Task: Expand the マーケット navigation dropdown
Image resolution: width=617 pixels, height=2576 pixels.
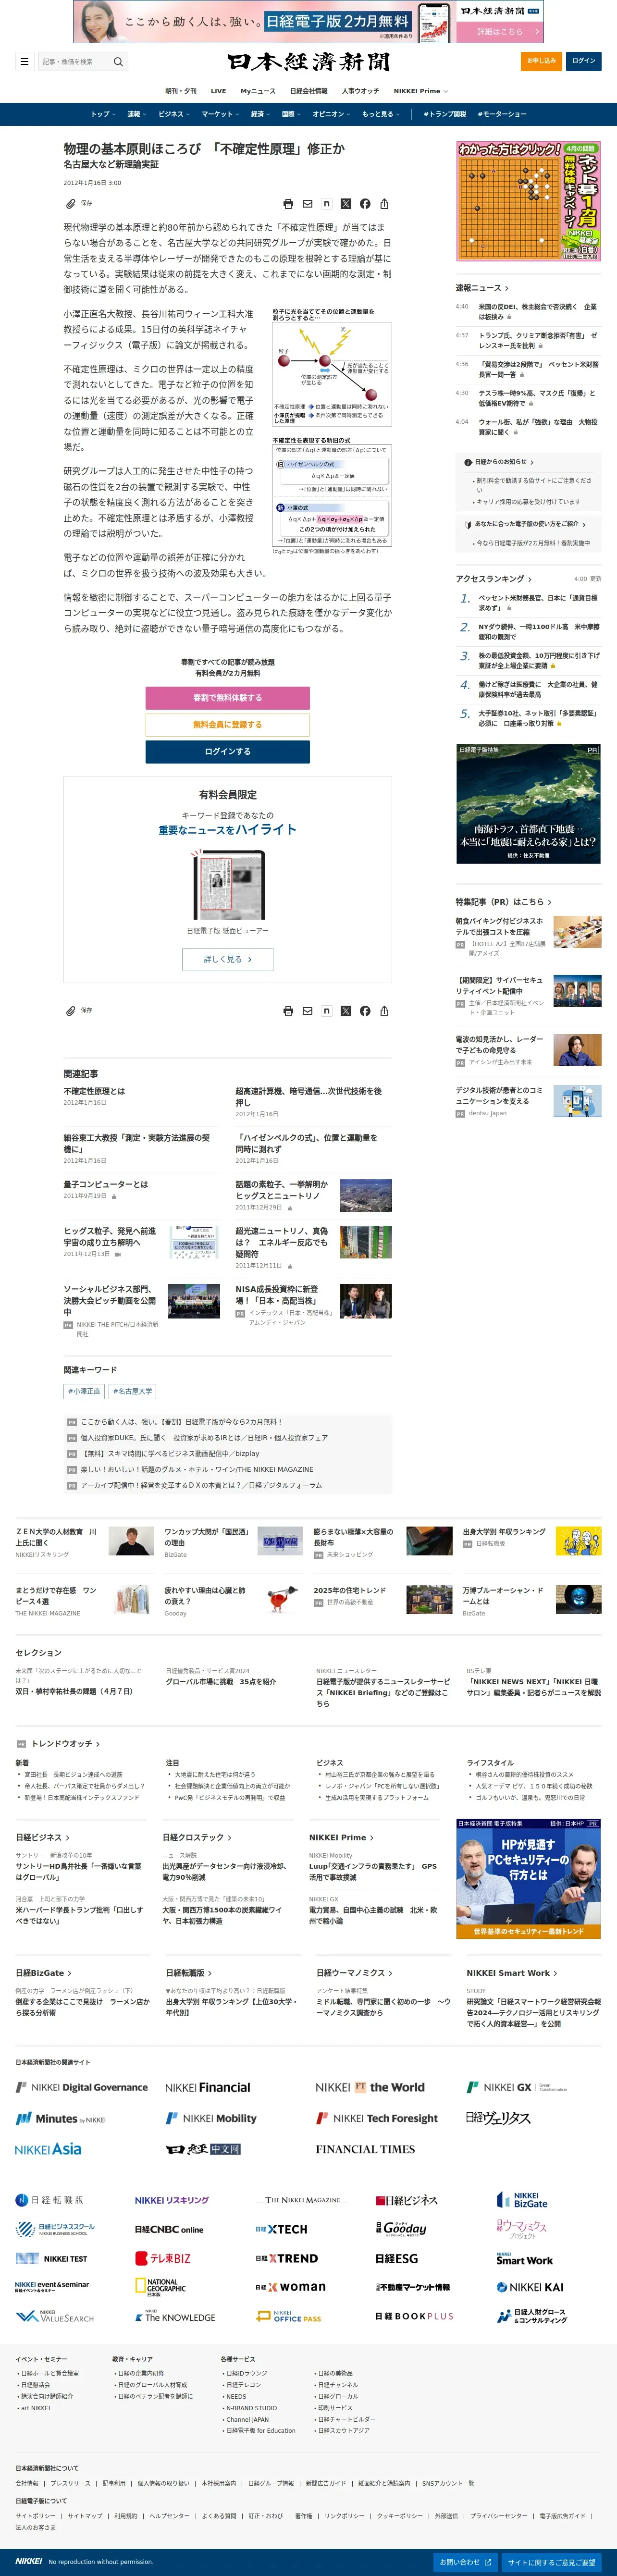Action: tap(220, 114)
